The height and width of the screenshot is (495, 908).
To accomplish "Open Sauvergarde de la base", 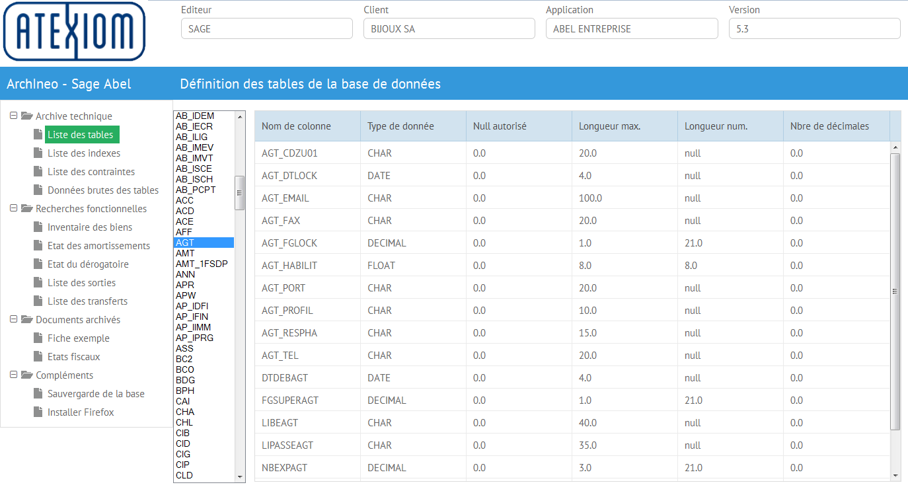I will click(x=96, y=393).
